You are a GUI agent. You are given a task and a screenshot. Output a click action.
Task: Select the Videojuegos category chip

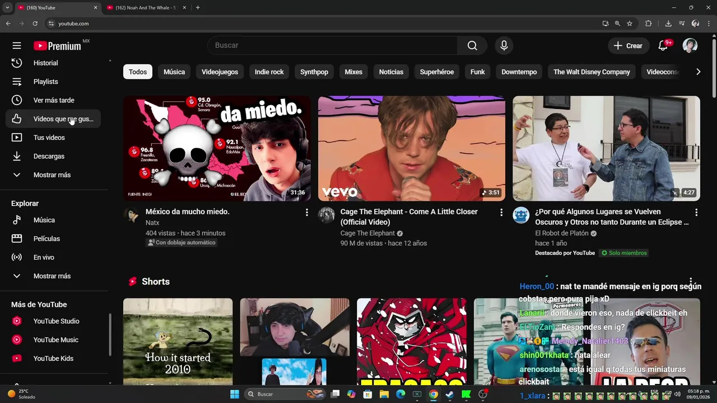tap(220, 72)
